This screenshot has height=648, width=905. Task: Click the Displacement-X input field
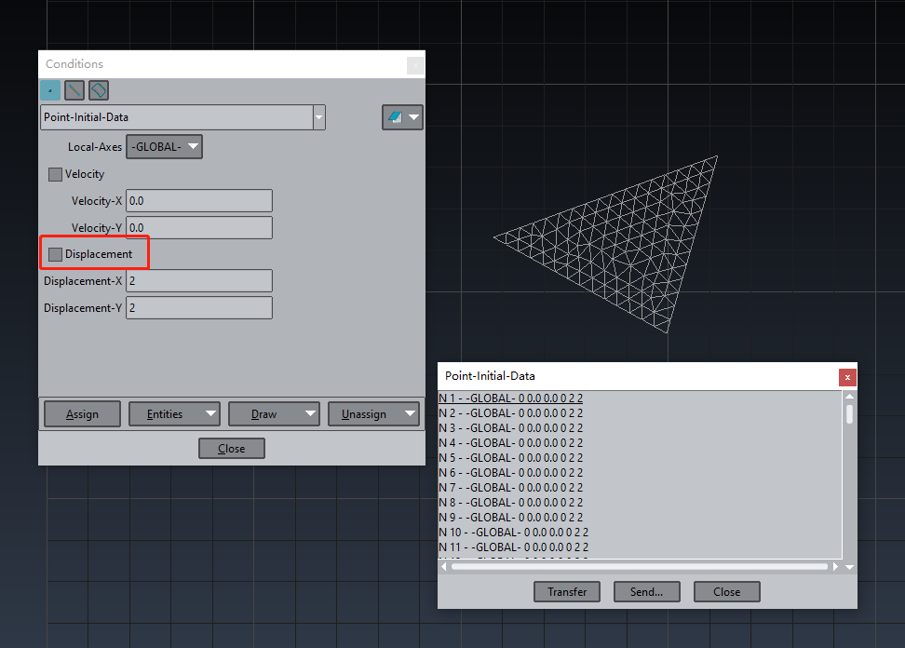point(199,281)
